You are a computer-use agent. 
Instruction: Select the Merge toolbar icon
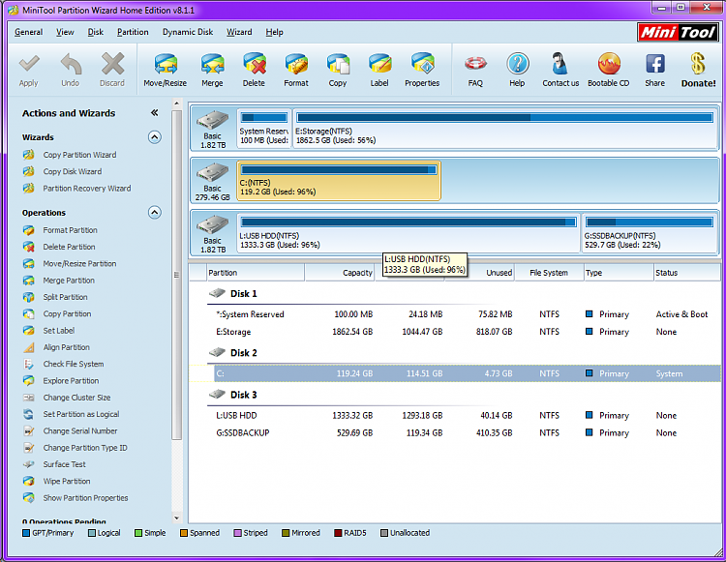[212, 64]
